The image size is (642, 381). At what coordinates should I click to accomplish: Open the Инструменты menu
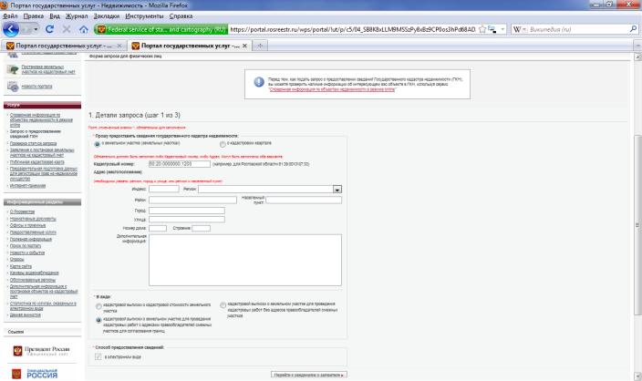[144, 16]
